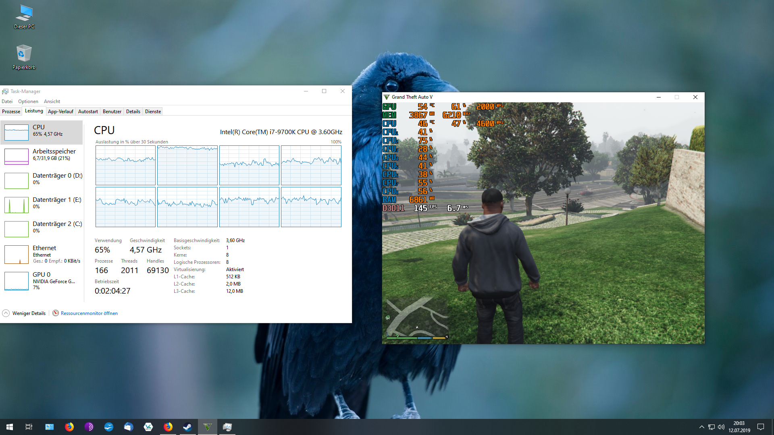Close the Grand Theft Auto V window
Screen dimensions: 774x435
click(x=695, y=97)
